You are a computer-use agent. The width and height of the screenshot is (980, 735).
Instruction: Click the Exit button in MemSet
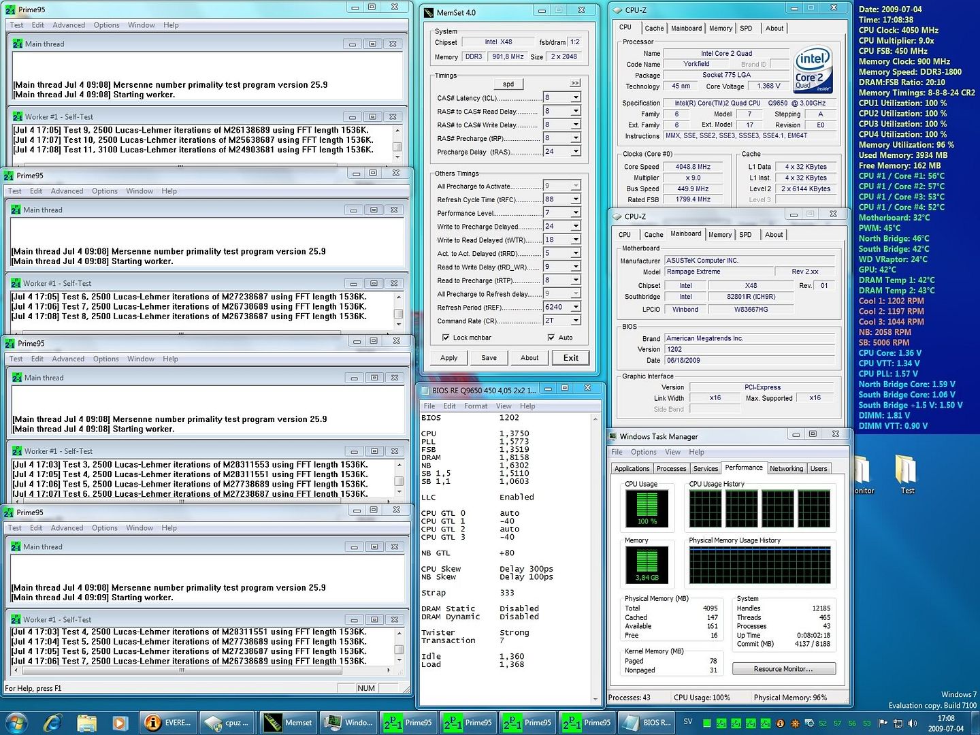click(571, 358)
